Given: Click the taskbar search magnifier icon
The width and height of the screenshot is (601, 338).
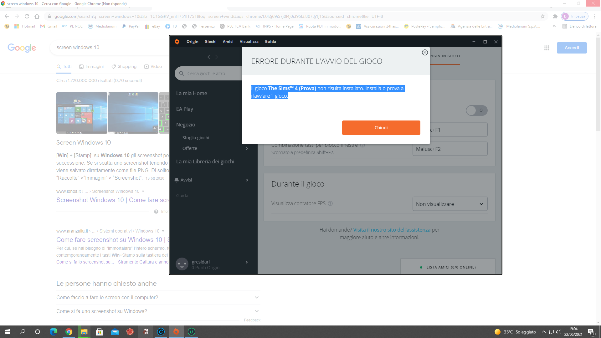Looking at the screenshot, I should (23, 332).
